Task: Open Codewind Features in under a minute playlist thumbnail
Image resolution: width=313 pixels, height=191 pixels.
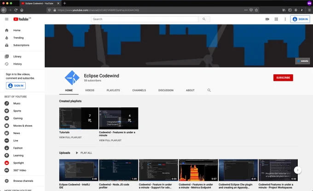Action: [119, 118]
